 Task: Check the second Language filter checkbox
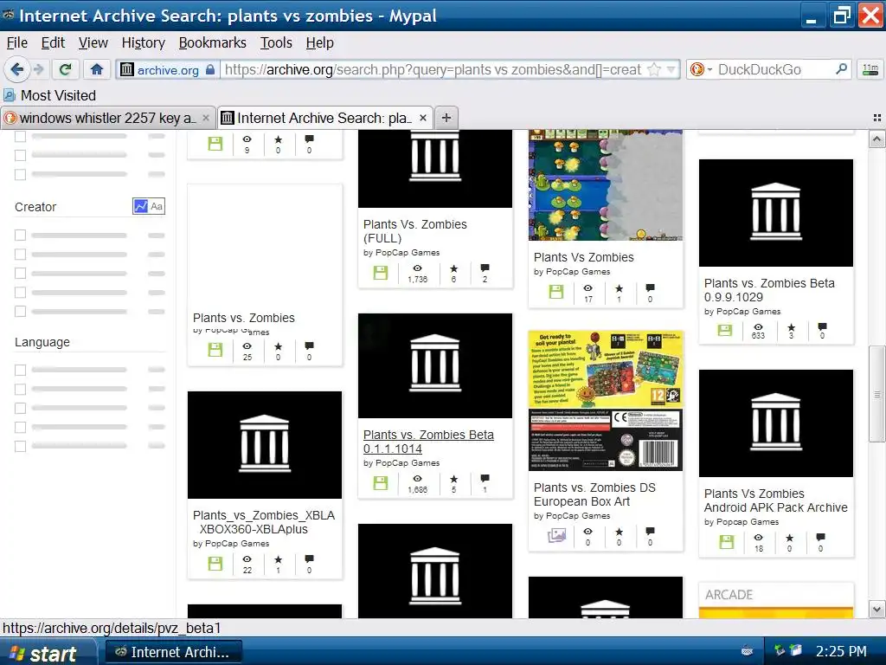point(21,389)
